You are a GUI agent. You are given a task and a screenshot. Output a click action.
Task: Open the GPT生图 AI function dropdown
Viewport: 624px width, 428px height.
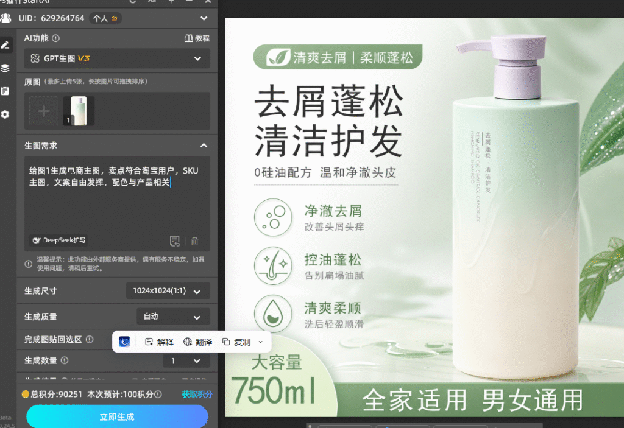[x=117, y=58]
